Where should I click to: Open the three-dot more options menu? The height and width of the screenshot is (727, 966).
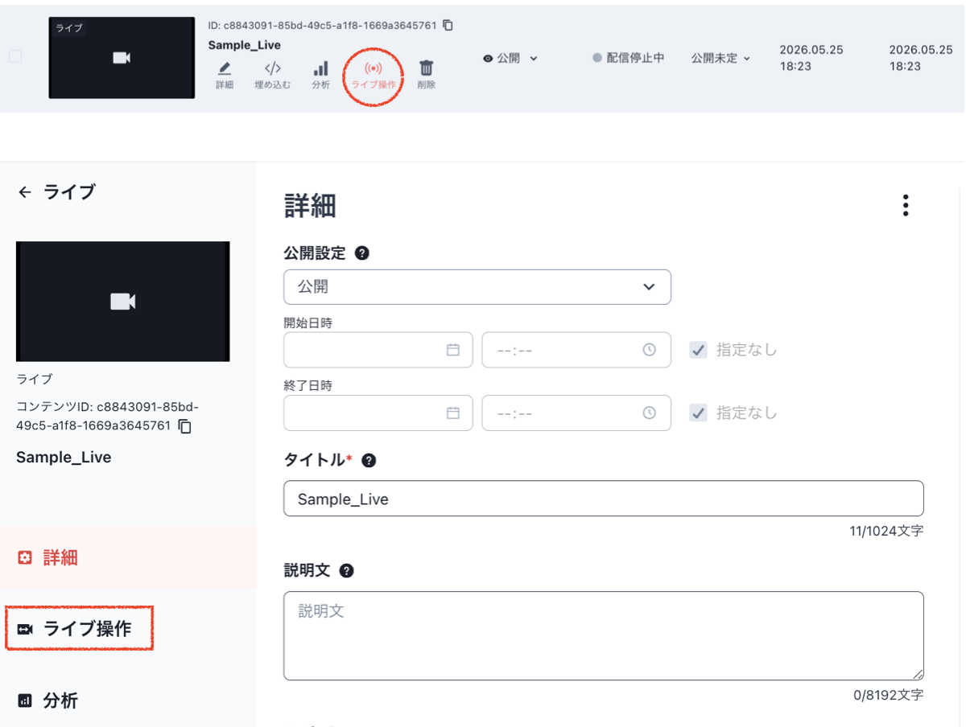tap(906, 206)
